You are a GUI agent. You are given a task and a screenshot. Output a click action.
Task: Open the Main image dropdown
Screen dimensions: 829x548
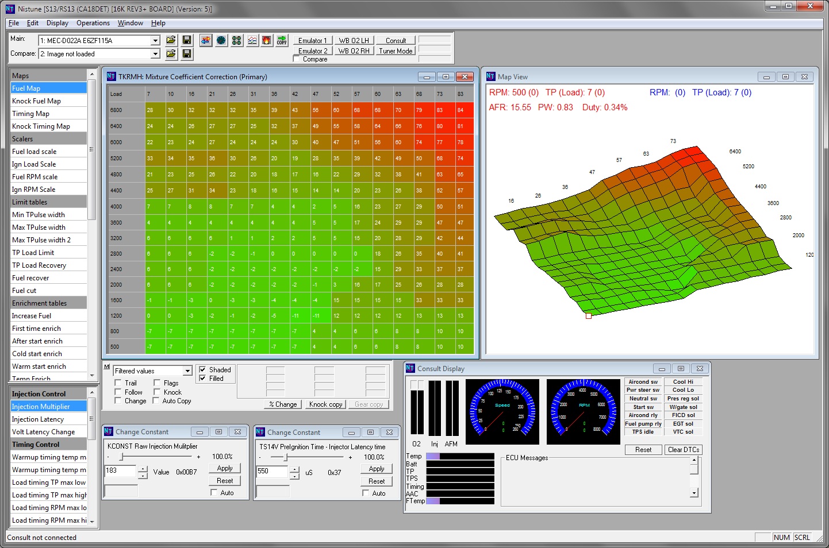point(155,40)
